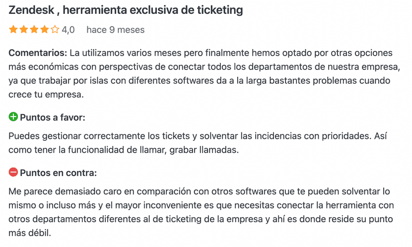Click the green plus icon
This screenshot has height=247, width=412.
coord(13,117)
